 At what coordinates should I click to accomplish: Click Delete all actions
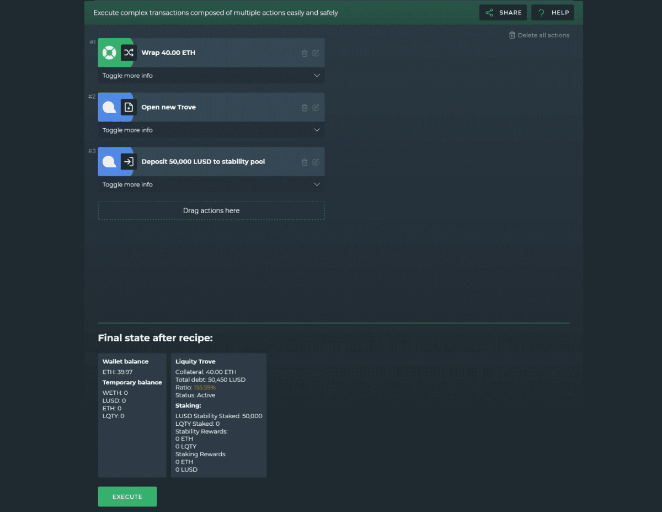(x=539, y=35)
